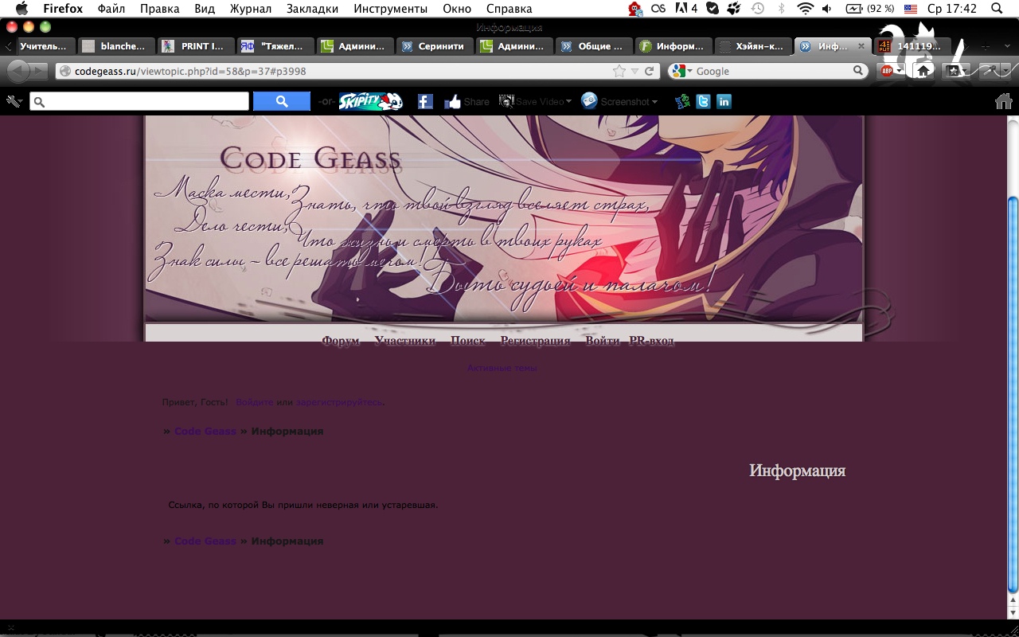The height and width of the screenshot is (637, 1019).
Task: Open the Skipity logo link
Action: pyautogui.click(x=370, y=101)
